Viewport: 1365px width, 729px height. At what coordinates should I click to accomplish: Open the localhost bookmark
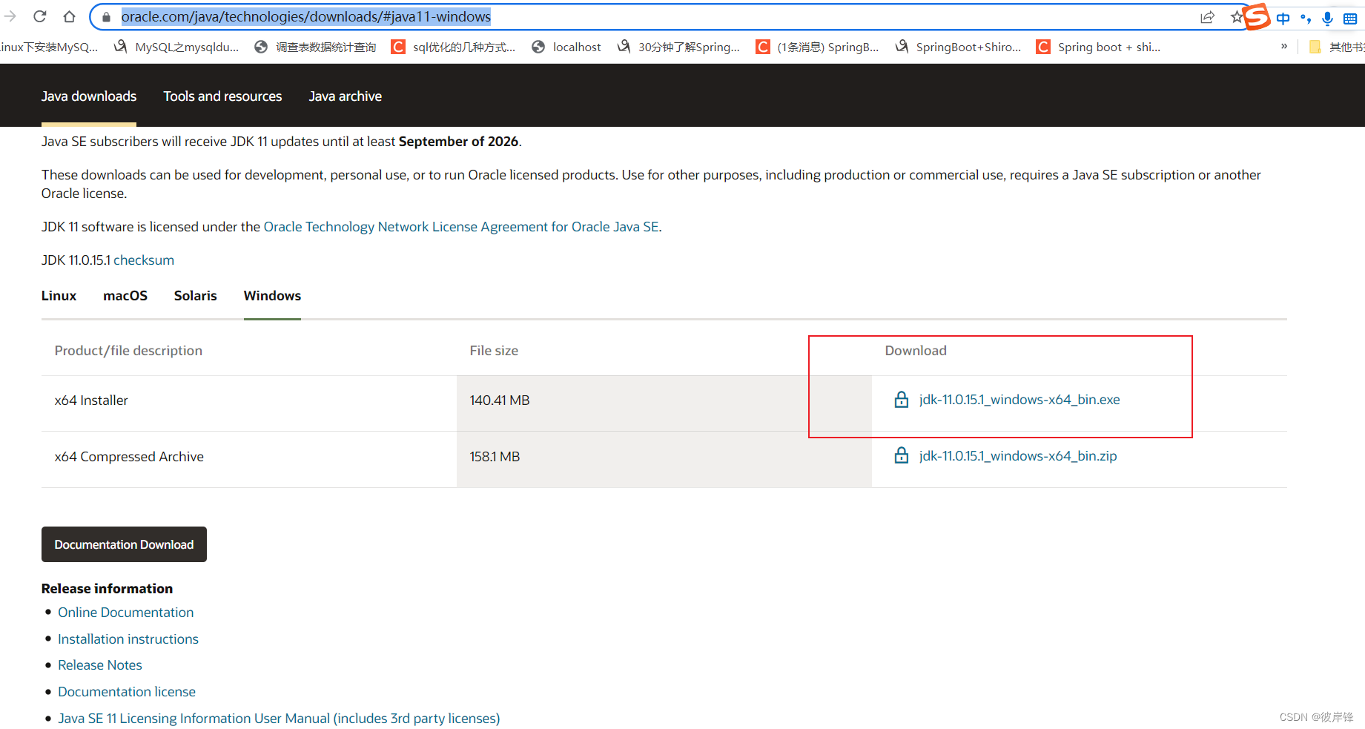pos(566,47)
